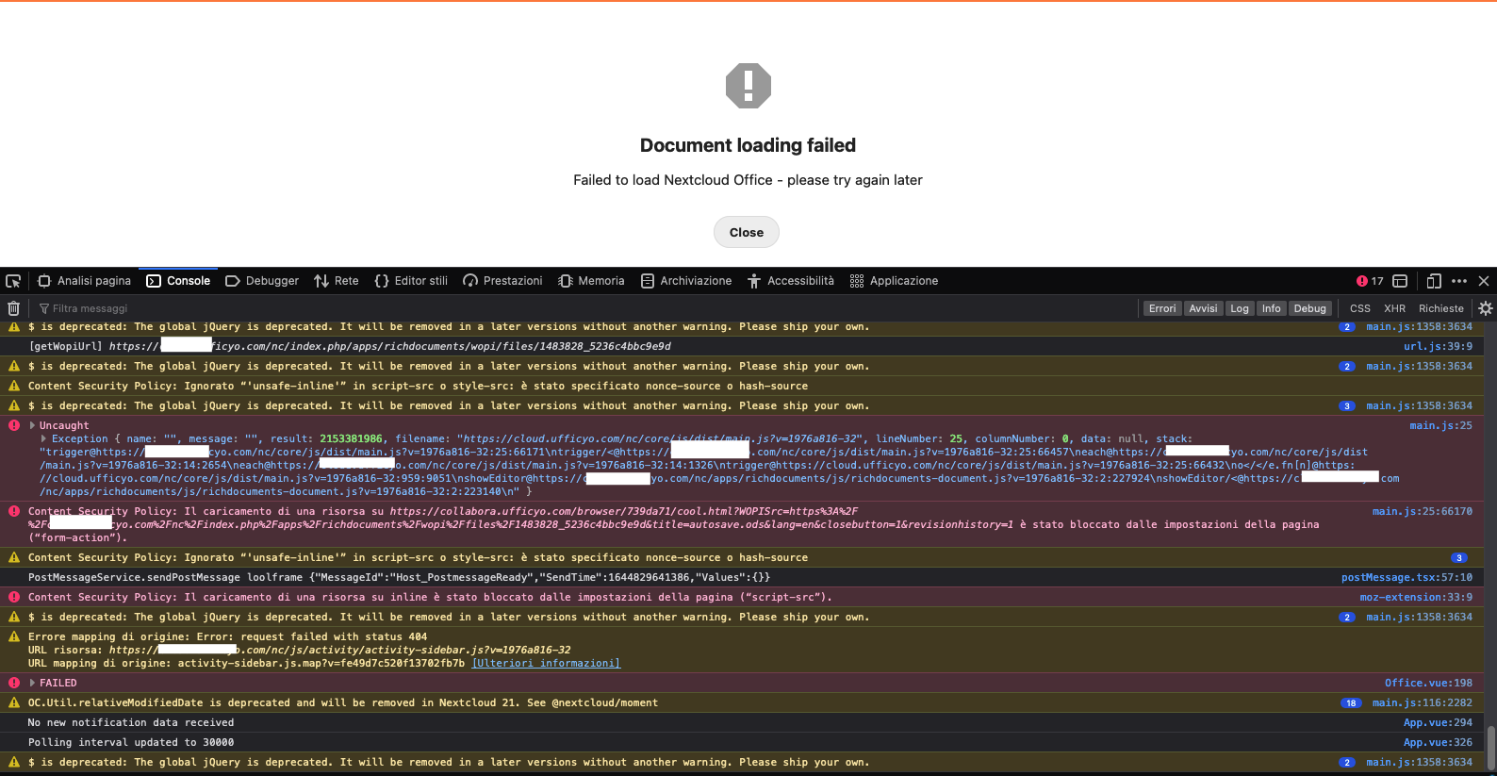Click the repeat count badge 18
This screenshot has width=1497, height=776.
[1351, 703]
